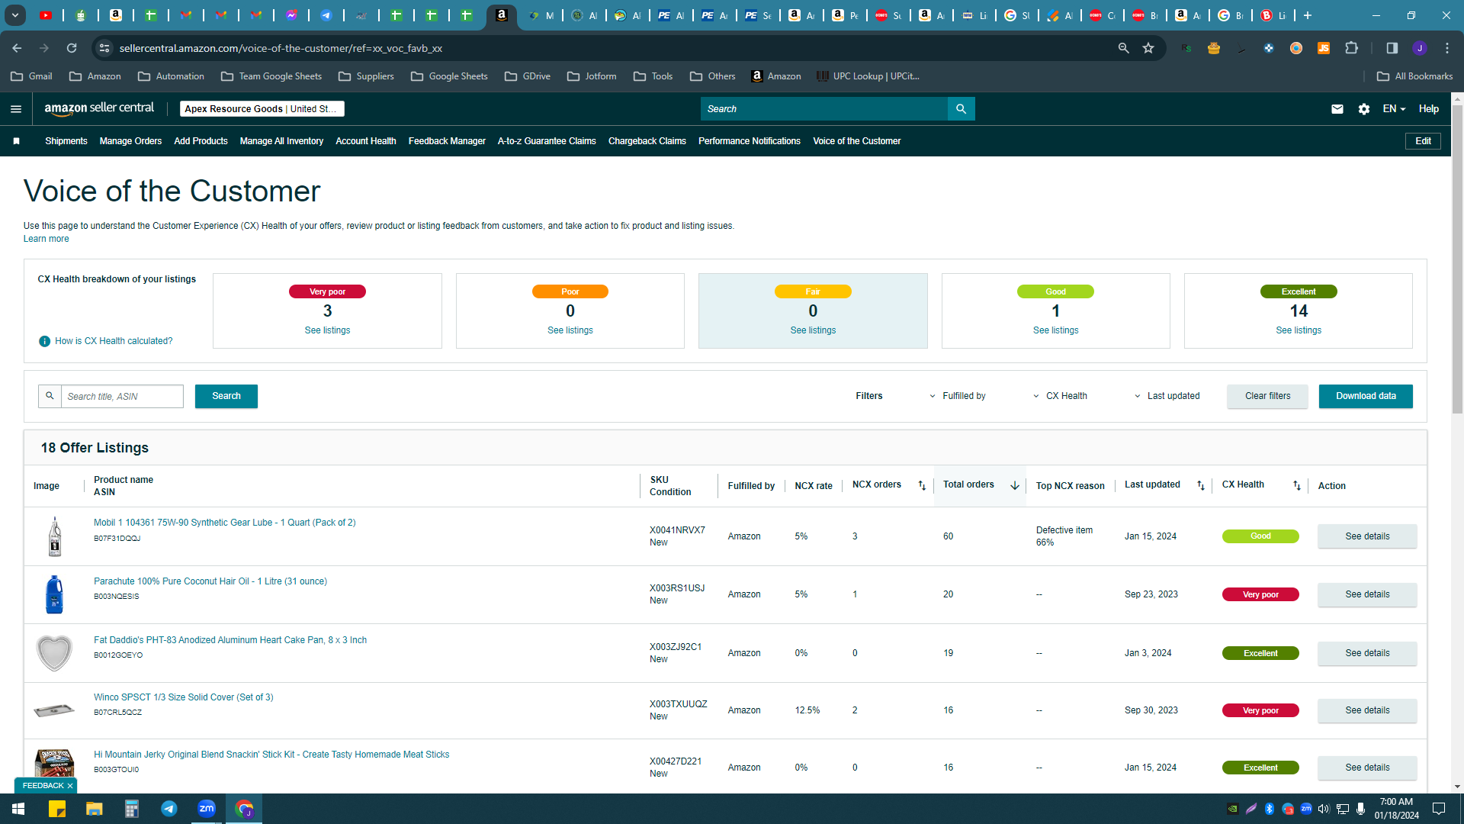The width and height of the screenshot is (1464, 824).
Task: Close the FEEDBACK tab with X
Action: click(70, 786)
